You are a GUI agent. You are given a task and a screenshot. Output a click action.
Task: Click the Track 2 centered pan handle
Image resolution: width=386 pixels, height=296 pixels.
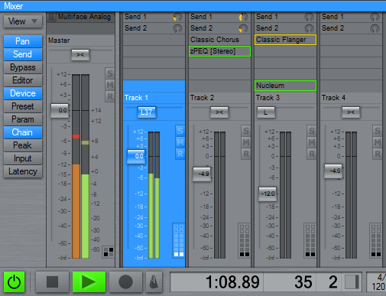(x=219, y=112)
